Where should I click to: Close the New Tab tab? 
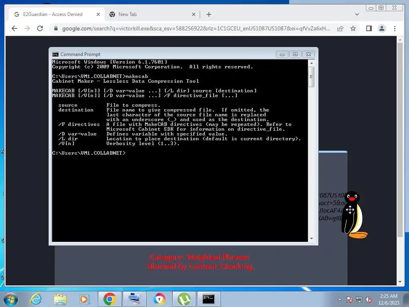pyautogui.click(x=194, y=14)
